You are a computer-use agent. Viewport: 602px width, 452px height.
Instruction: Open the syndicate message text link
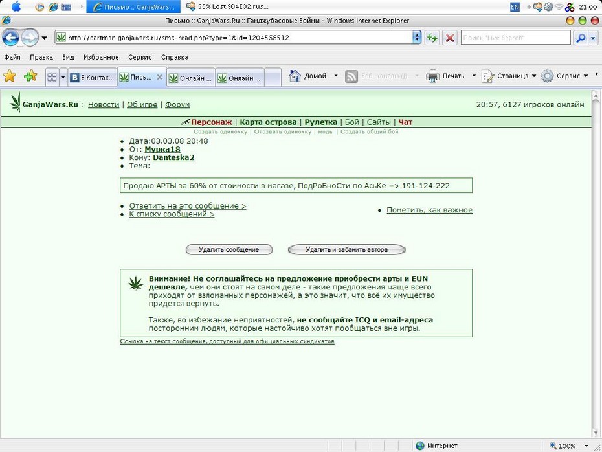tap(227, 341)
